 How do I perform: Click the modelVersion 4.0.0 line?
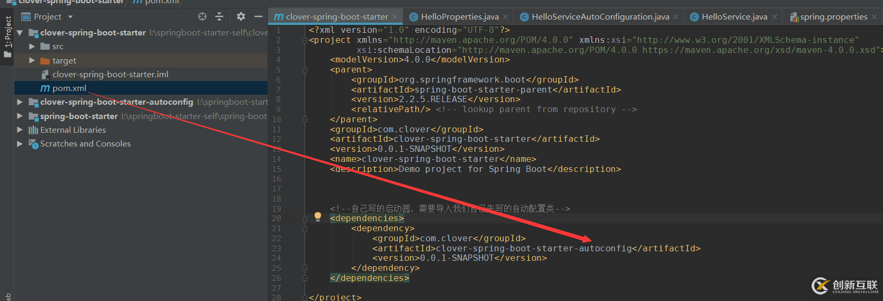point(420,60)
